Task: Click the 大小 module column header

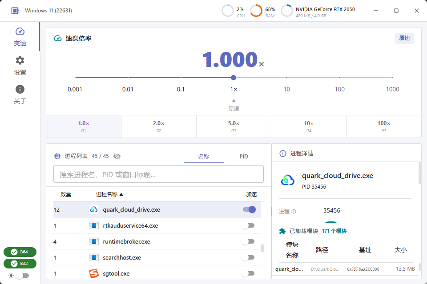Action: pyautogui.click(x=401, y=250)
